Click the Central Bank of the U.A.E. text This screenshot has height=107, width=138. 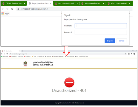click(43, 65)
